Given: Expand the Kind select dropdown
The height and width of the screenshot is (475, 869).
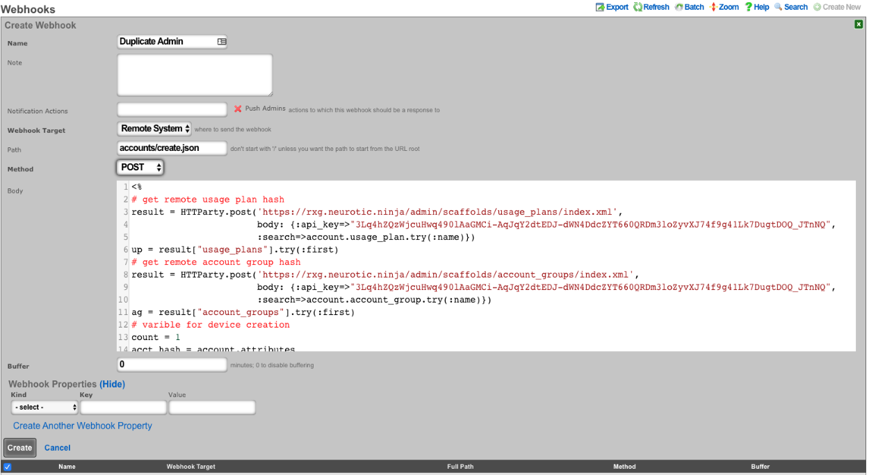Looking at the screenshot, I should pyautogui.click(x=44, y=408).
